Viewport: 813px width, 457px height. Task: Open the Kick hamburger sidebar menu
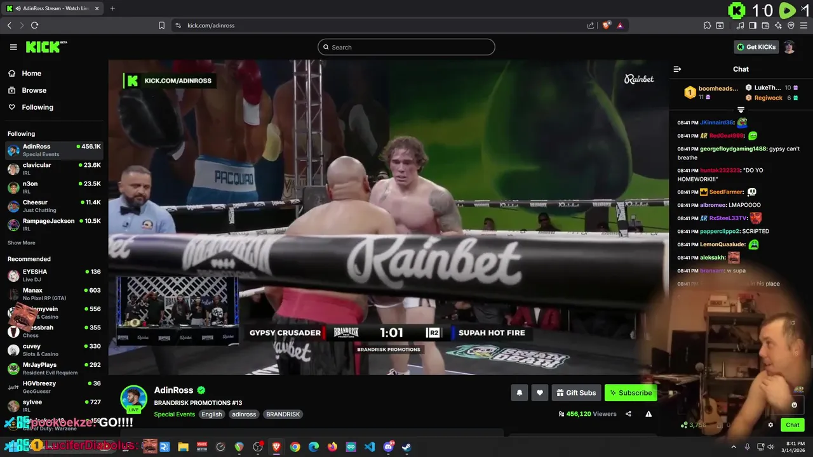(13, 47)
